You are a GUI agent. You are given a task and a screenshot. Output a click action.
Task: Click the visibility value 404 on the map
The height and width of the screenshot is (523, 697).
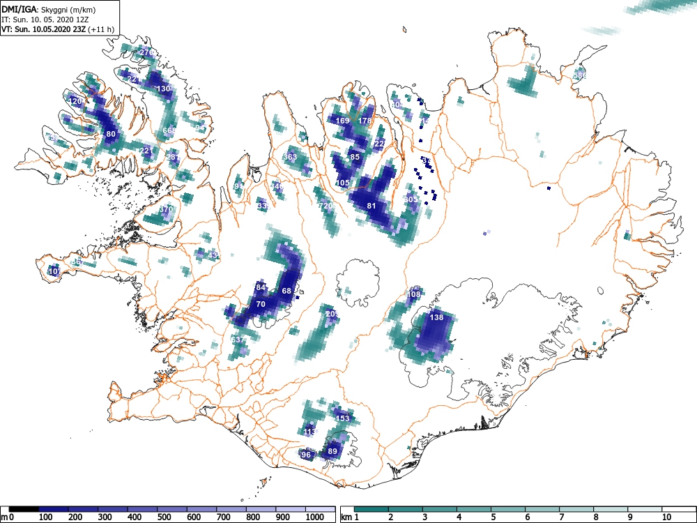pyautogui.click(x=397, y=105)
